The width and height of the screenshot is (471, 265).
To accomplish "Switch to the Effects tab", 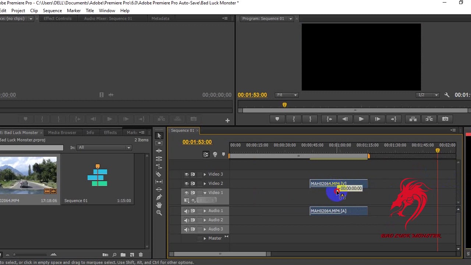I will coord(110,132).
